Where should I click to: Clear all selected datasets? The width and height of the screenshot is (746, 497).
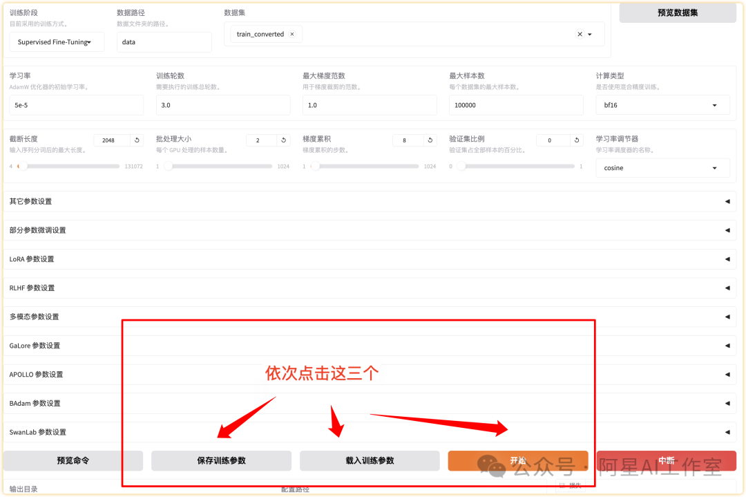580,35
